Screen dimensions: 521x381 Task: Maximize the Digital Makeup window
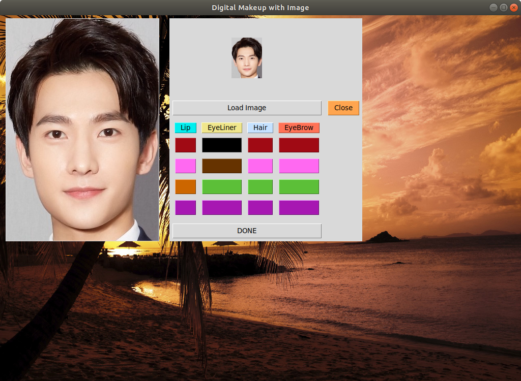click(x=503, y=7)
